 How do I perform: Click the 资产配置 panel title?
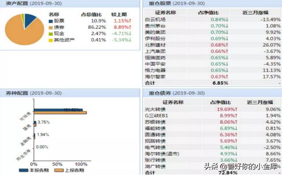tap(17, 3)
